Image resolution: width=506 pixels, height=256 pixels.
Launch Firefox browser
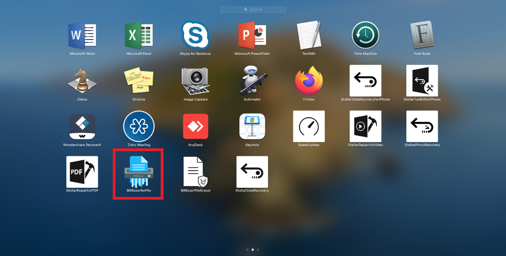(x=309, y=81)
